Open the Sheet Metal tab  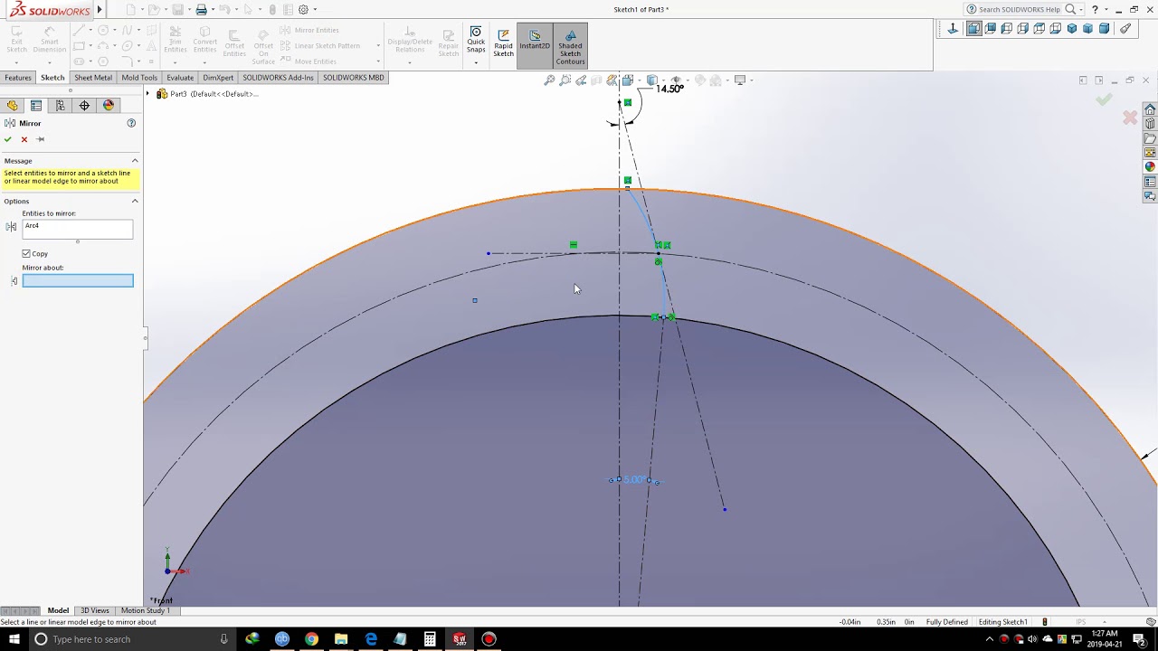(x=93, y=78)
